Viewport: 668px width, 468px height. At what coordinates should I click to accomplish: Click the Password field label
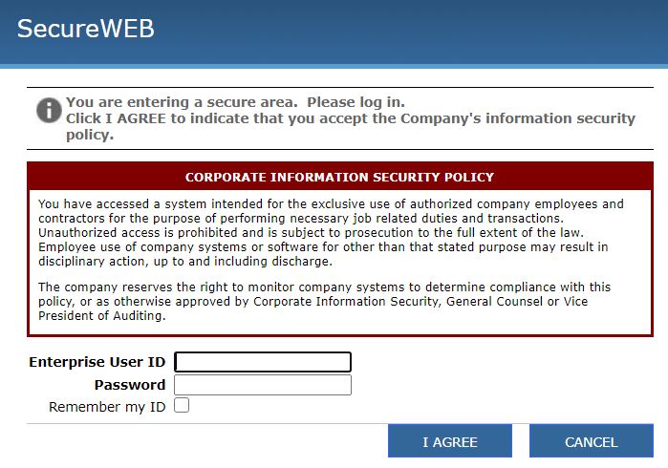pyautogui.click(x=130, y=385)
